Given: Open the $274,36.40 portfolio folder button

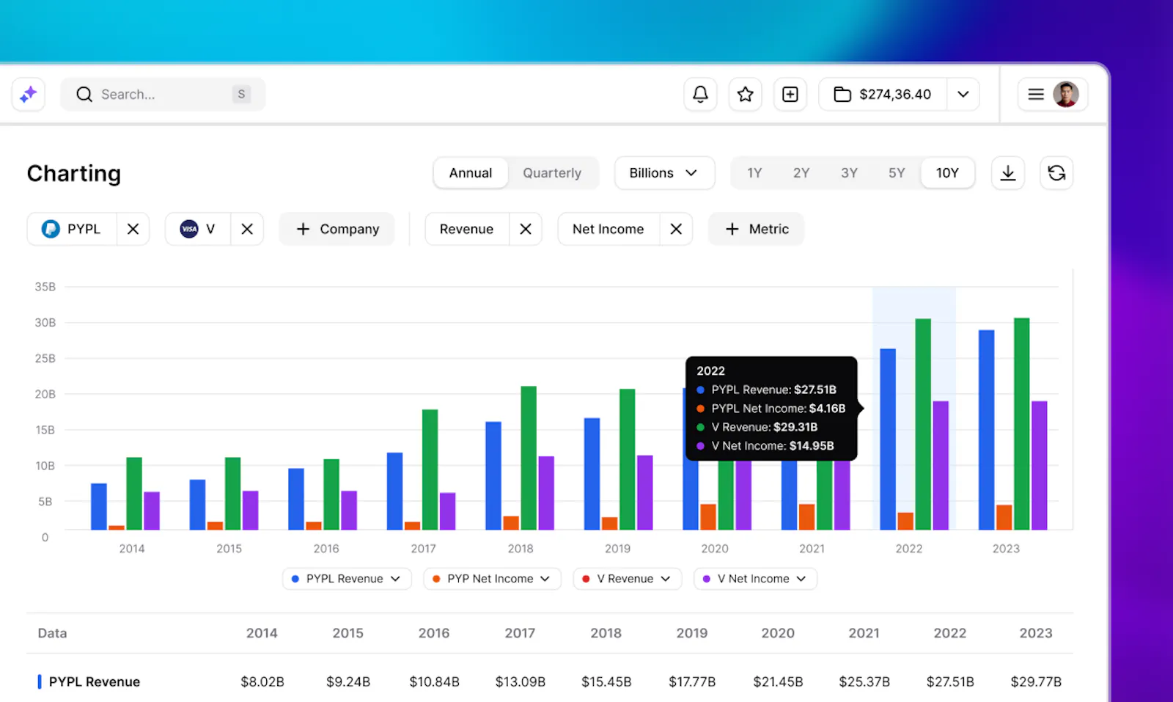Looking at the screenshot, I should (x=883, y=95).
